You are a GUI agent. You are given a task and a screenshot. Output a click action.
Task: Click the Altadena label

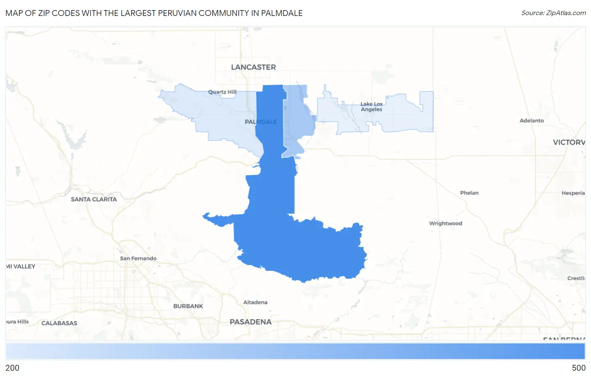(x=255, y=302)
